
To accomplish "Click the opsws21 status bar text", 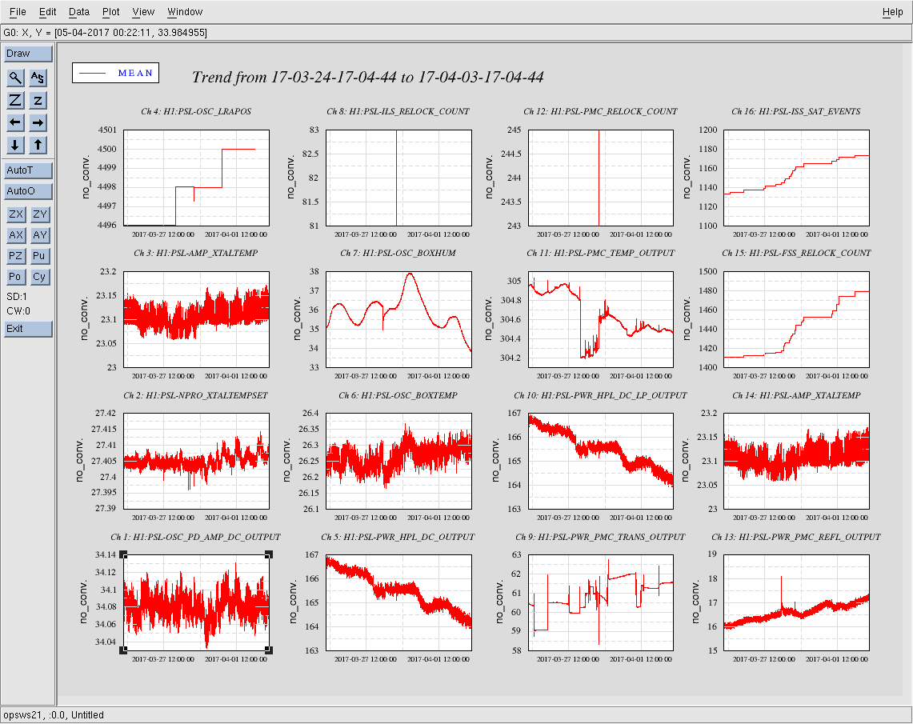I will (x=54, y=714).
